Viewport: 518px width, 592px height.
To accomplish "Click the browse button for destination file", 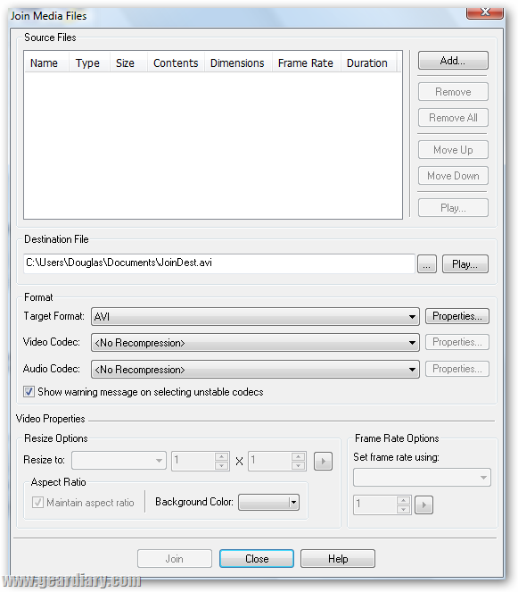I will pyautogui.click(x=427, y=264).
